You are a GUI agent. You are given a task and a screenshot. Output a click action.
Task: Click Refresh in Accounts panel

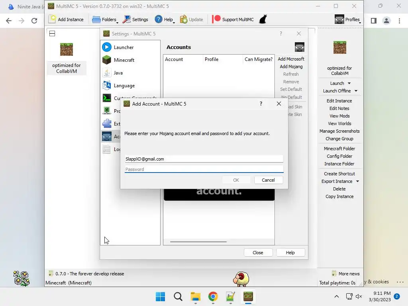click(x=291, y=74)
